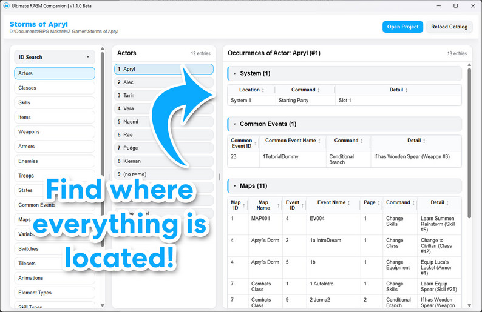Collapse the System (1) section
Screen dimensions: 482x312
pos(235,74)
